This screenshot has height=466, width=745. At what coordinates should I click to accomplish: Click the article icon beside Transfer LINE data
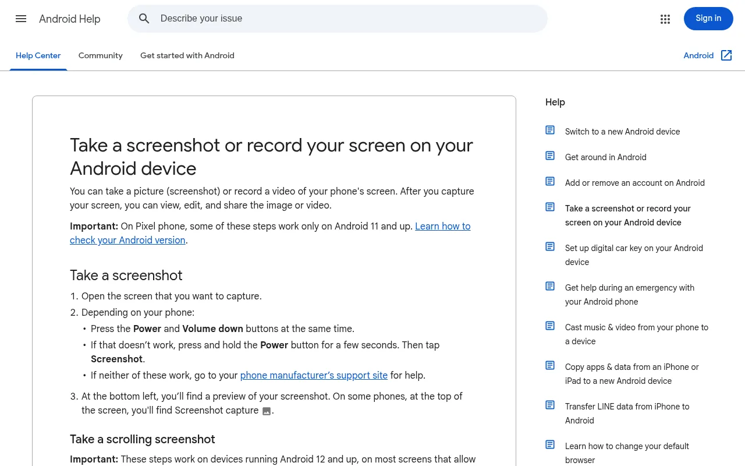550,405
